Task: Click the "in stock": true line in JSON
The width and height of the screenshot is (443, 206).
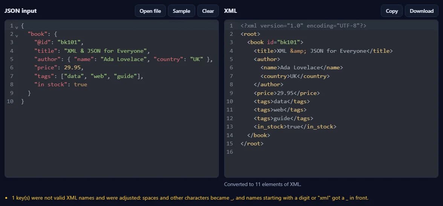Action: [61, 84]
